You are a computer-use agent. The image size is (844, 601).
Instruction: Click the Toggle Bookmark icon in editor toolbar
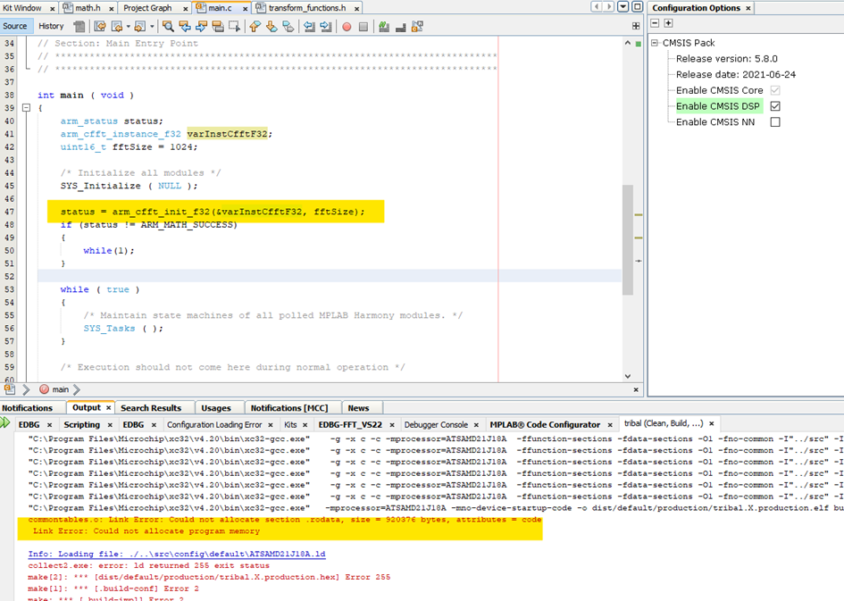coord(288,27)
